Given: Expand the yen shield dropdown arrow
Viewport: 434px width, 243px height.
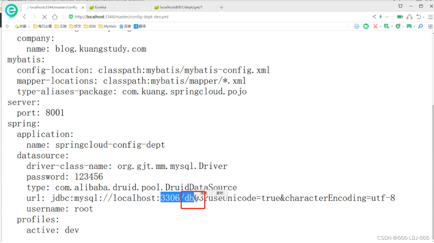Looking at the screenshot, I should pos(403,27).
